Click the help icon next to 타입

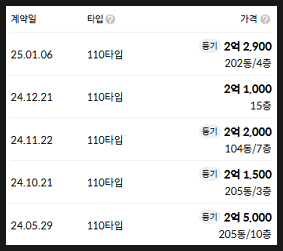110,19
